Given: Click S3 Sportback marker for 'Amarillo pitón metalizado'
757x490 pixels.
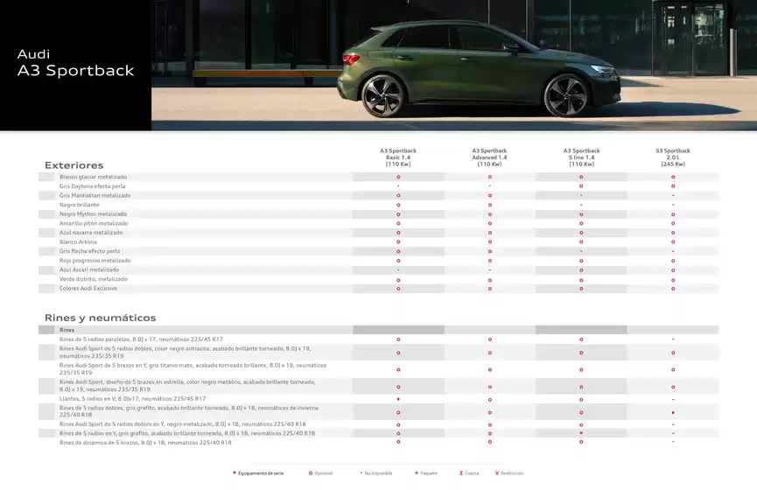Looking at the screenshot, I should 673,223.
